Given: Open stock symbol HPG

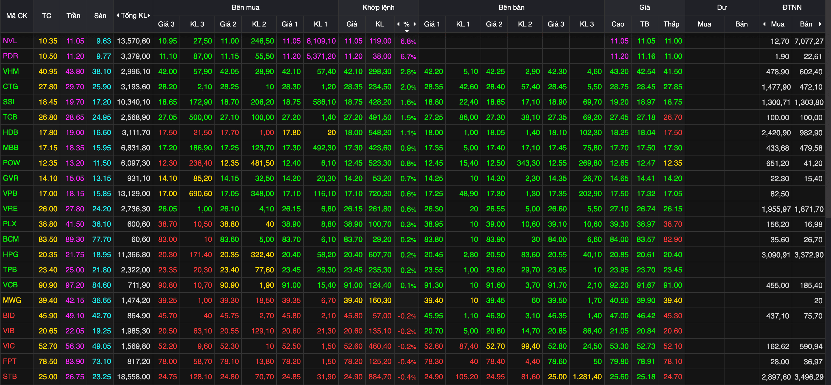Looking at the screenshot, I should pos(11,254).
